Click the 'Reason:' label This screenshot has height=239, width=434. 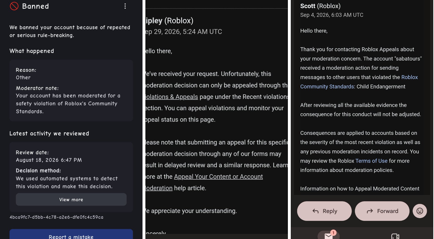pyautogui.click(x=26, y=70)
